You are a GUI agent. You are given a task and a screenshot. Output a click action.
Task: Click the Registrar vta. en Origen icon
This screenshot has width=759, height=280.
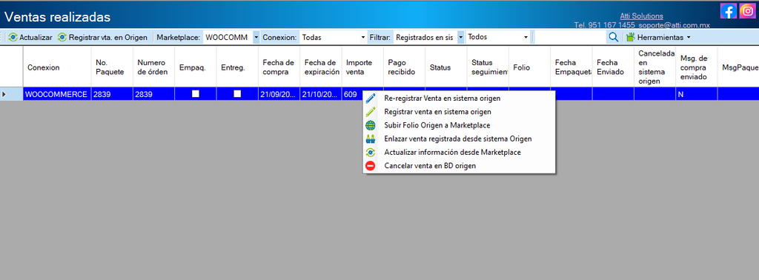coord(62,37)
